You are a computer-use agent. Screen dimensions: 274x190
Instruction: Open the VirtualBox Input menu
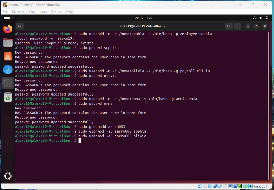pos(43,11)
